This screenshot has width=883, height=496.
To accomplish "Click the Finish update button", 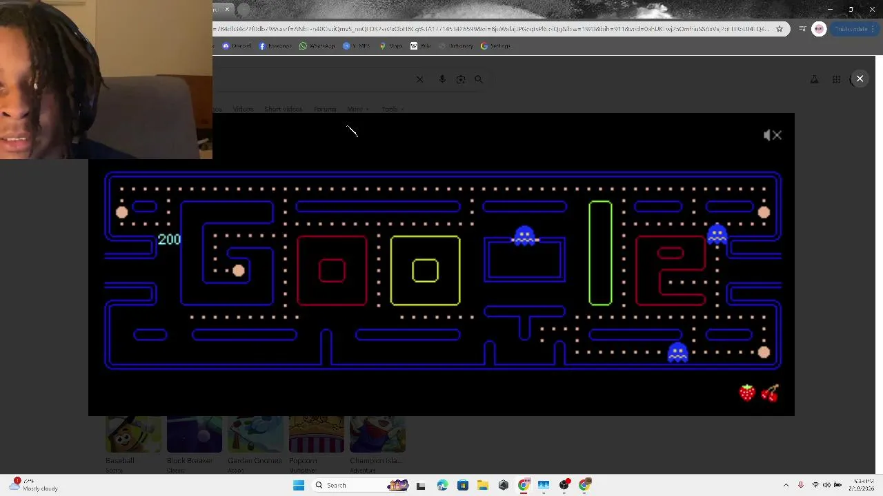I will (853, 29).
